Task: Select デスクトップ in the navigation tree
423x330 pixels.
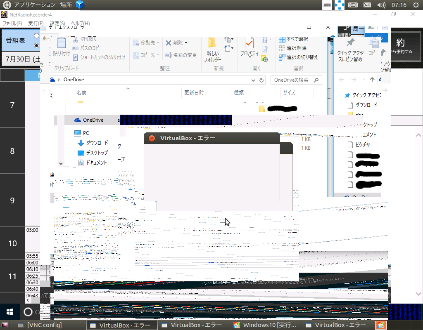Action: click(93, 153)
